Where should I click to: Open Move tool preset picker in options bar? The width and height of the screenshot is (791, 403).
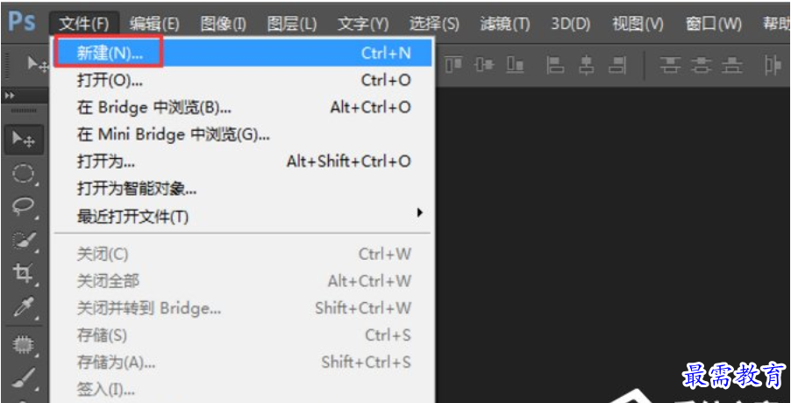[x=38, y=65]
